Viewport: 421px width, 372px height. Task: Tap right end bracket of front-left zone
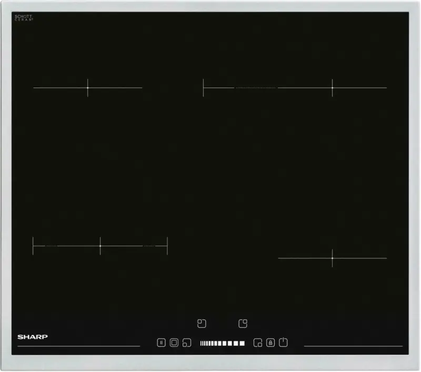(x=167, y=246)
